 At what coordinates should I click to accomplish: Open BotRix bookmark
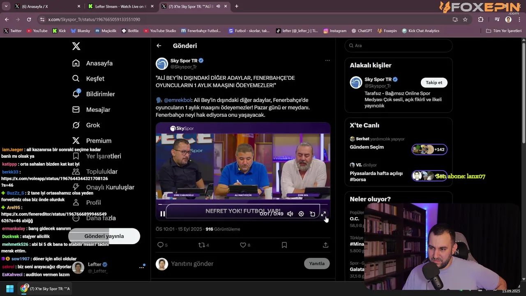[130, 31]
